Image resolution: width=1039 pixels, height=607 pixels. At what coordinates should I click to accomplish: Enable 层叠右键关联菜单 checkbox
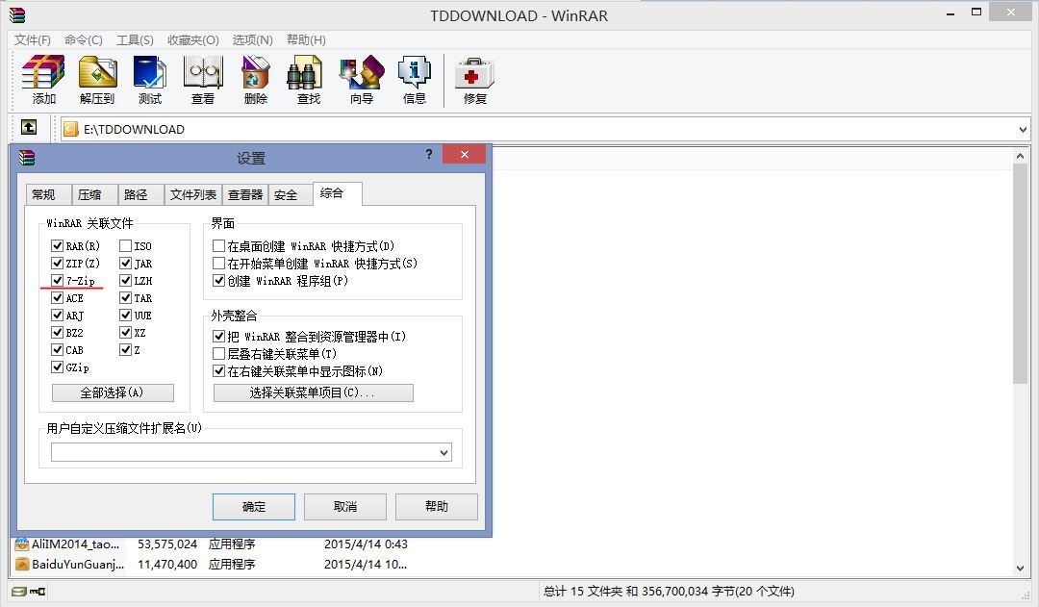[218, 354]
